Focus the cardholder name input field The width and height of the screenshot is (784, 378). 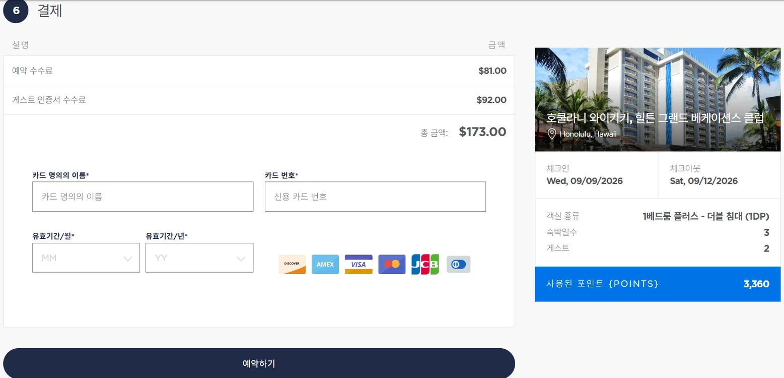142,197
